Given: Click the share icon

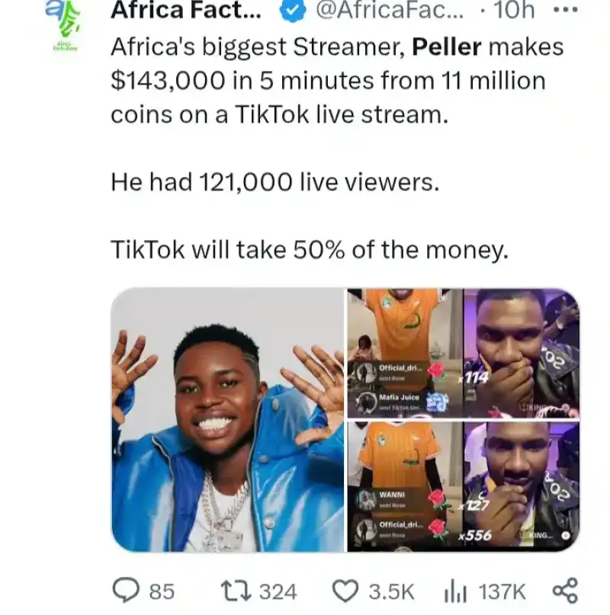Looking at the screenshot, I should tap(564, 591).
